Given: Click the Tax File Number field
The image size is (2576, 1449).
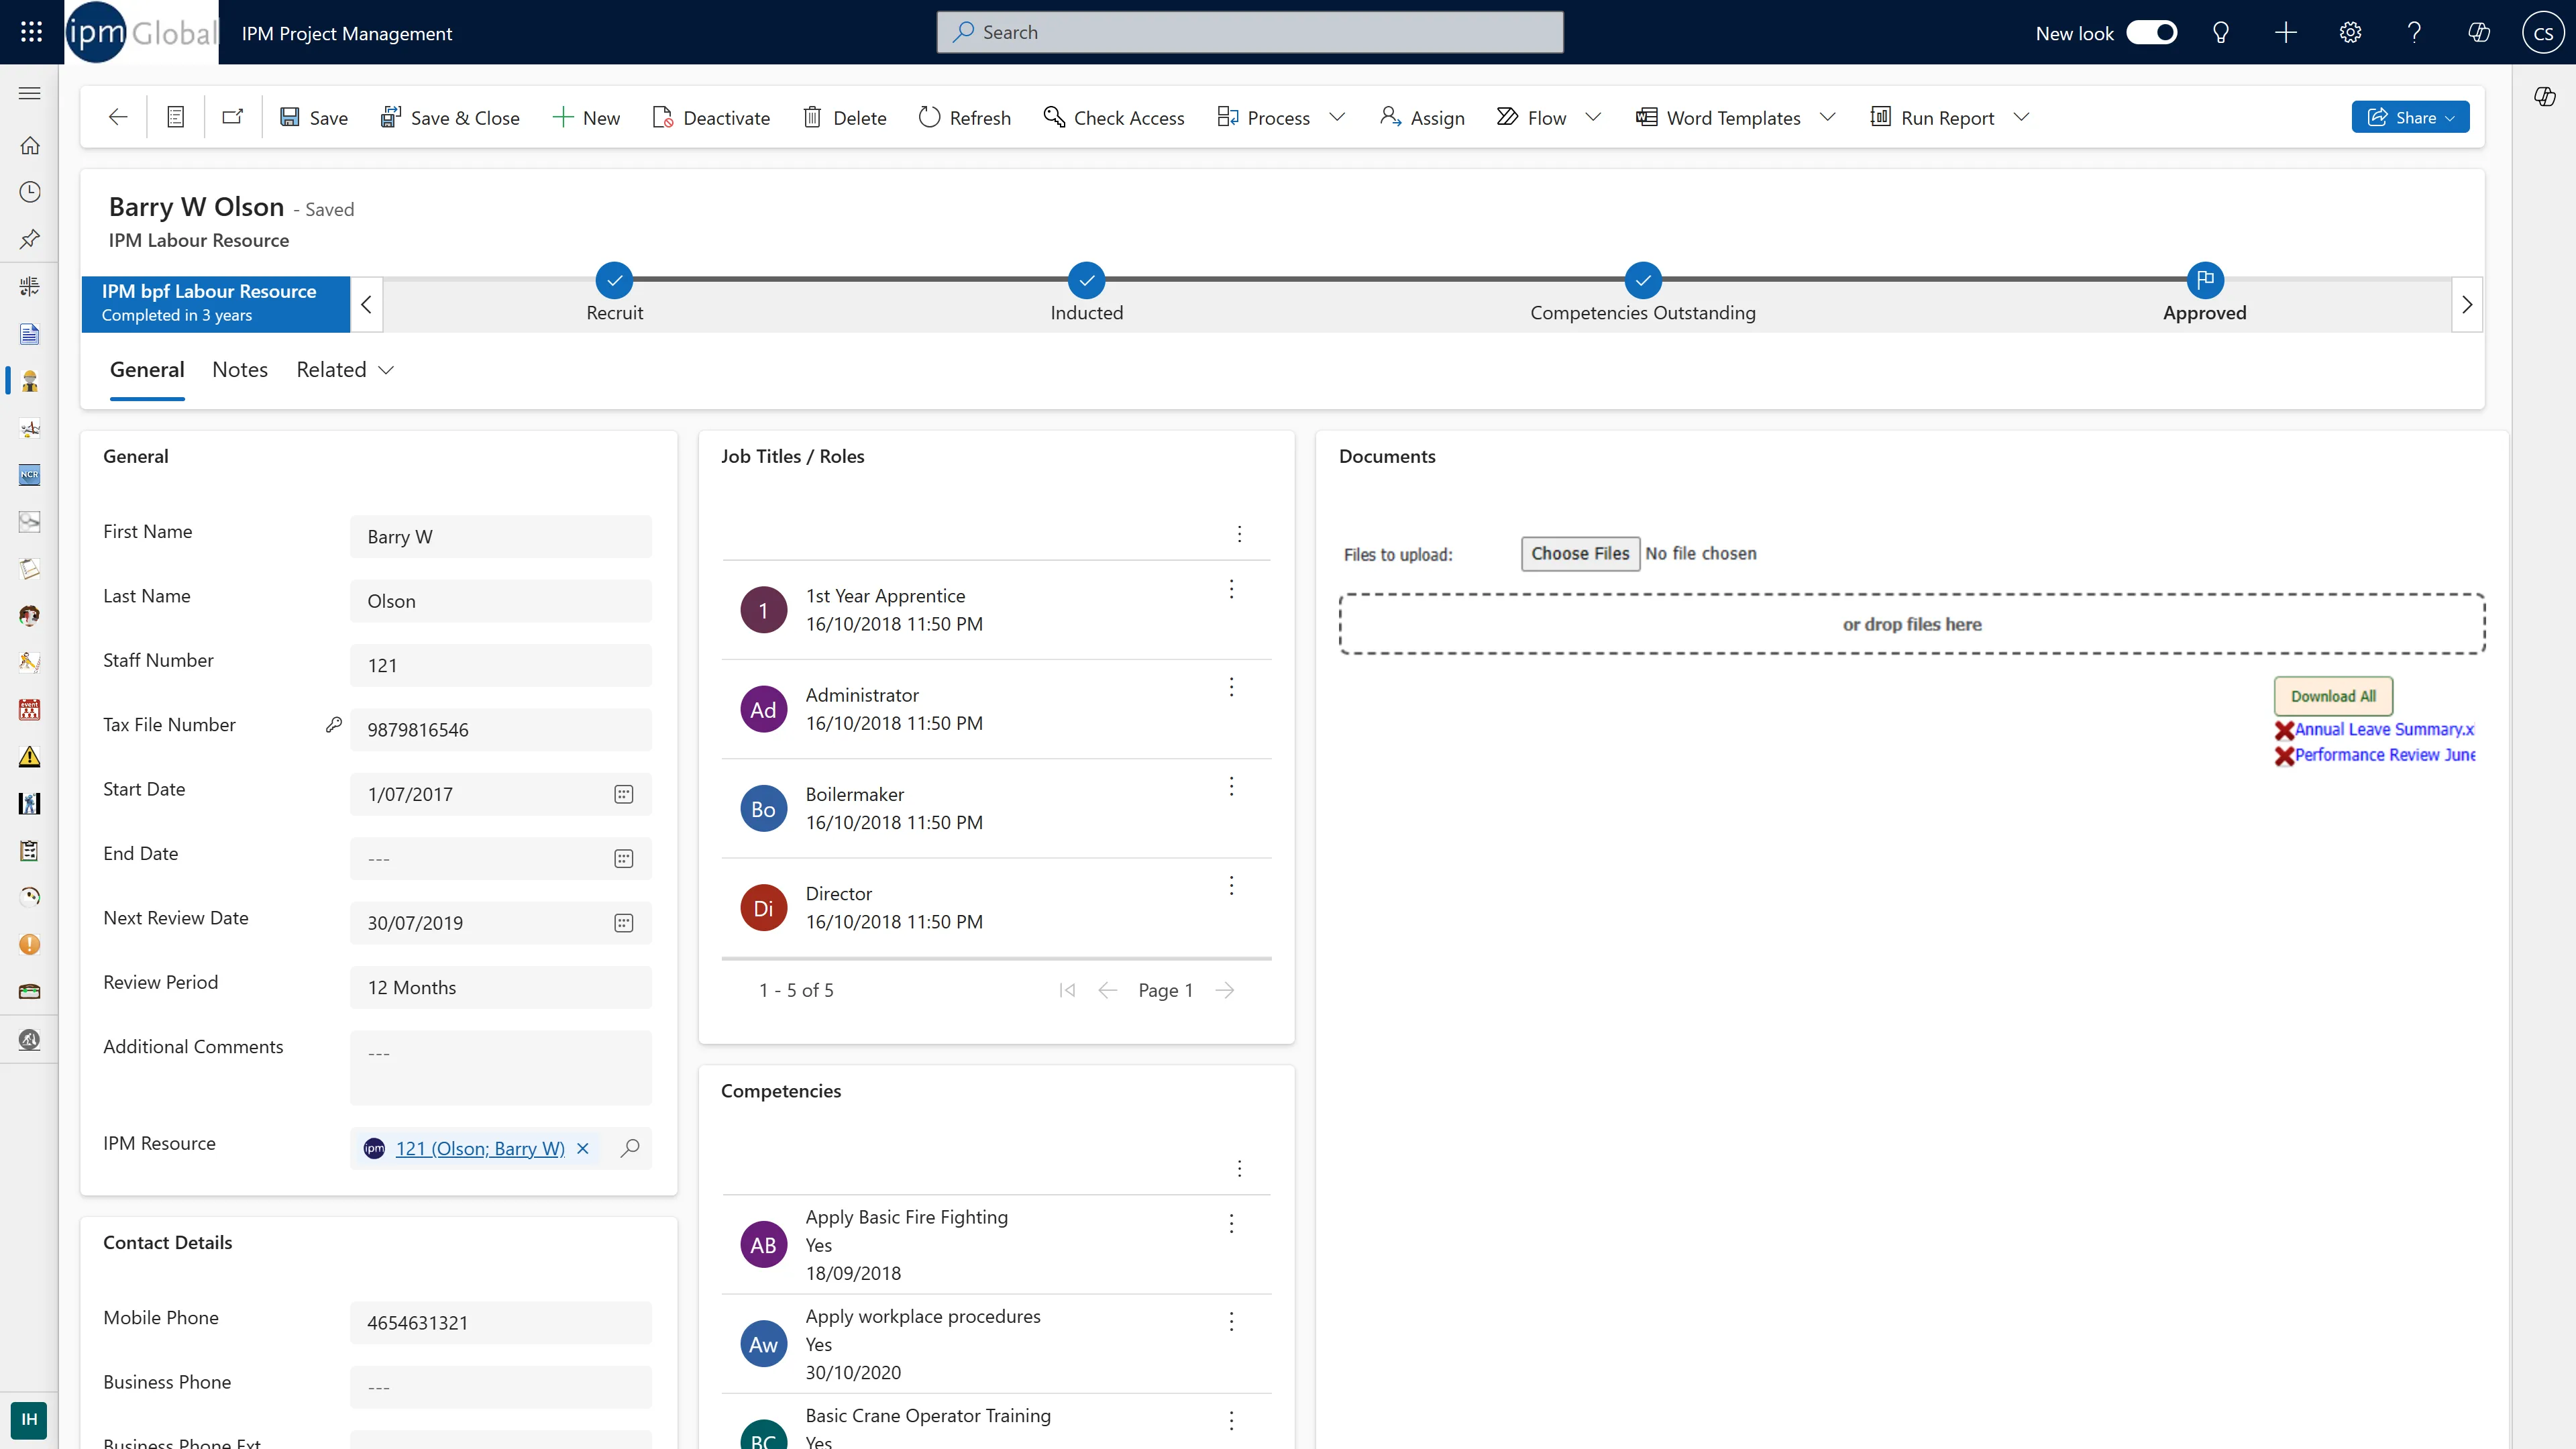Looking at the screenshot, I should pyautogui.click(x=500, y=730).
